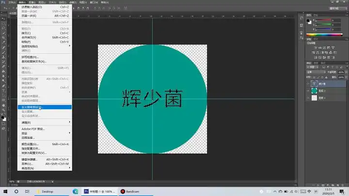Open the Windows Start menu
349x196 pixels.
point(5,191)
